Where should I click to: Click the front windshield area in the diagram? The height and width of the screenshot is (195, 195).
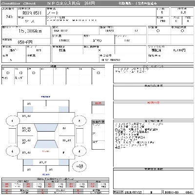pyautogui.click(x=46, y=128)
